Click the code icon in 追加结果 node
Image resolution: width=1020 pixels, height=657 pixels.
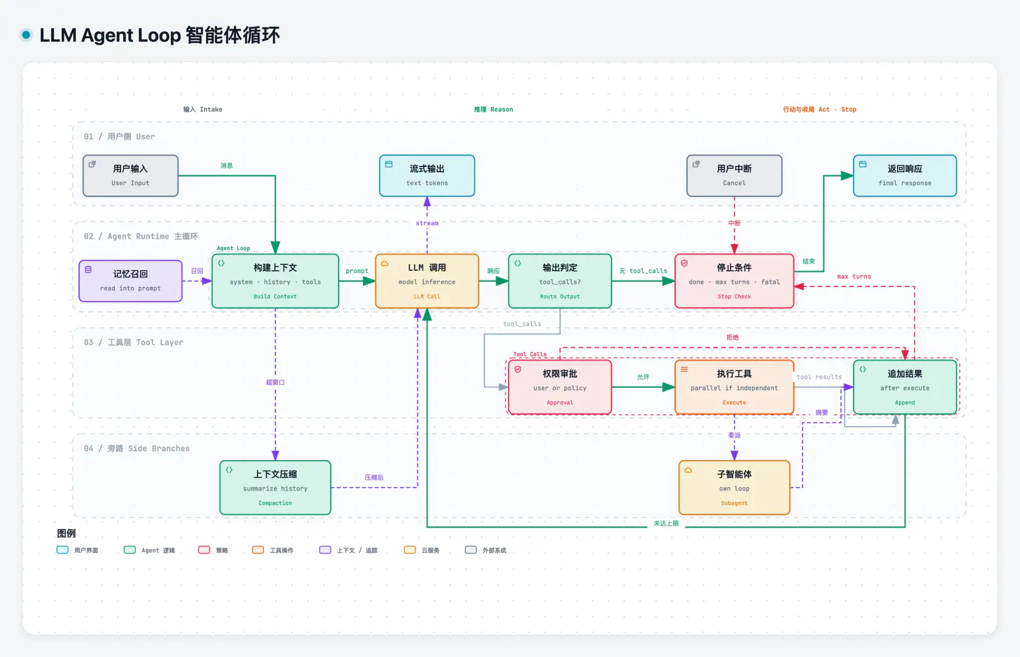pos(863,369)
